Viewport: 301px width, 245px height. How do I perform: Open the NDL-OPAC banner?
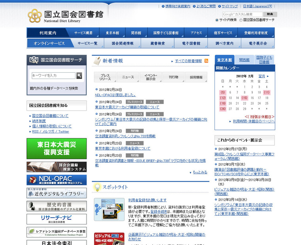[56, 180]
